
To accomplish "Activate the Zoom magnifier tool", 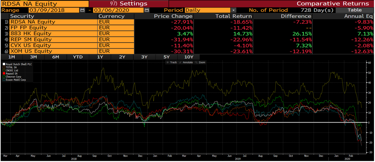I will 200,62.
